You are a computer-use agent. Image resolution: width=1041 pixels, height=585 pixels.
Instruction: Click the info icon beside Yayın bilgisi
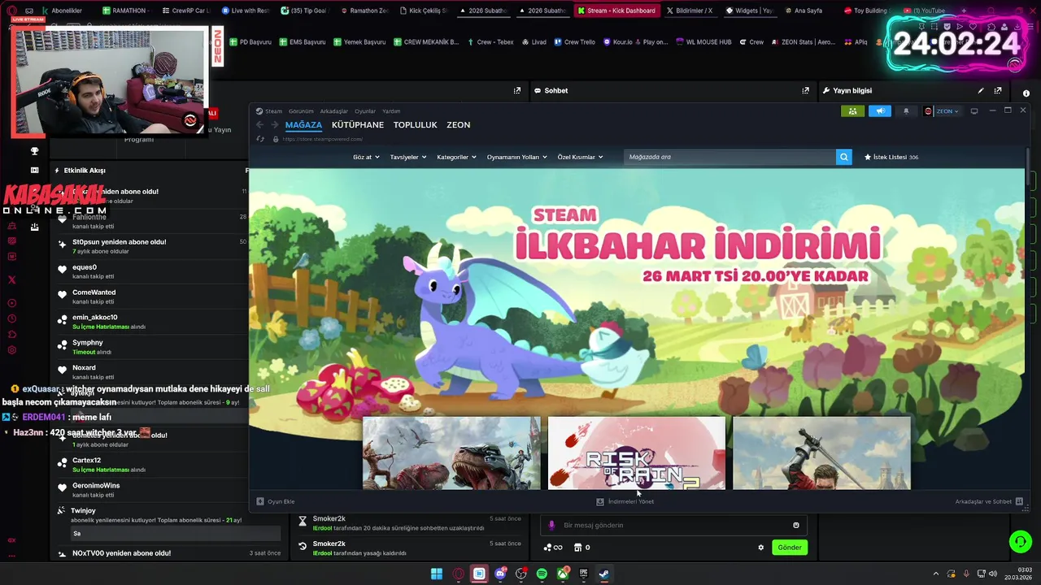pos(1026,93)
